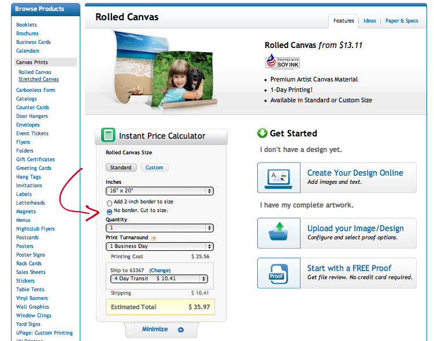
Task: Open Door Hangers product link
Action: coord(32,116)
